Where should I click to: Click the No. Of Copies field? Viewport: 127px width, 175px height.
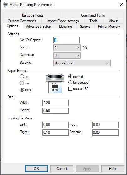point(66,40)
